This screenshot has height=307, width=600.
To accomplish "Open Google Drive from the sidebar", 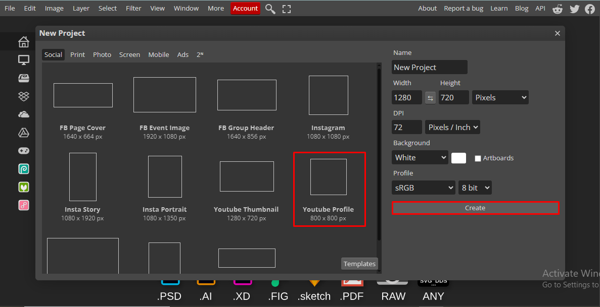I will 23,132.
